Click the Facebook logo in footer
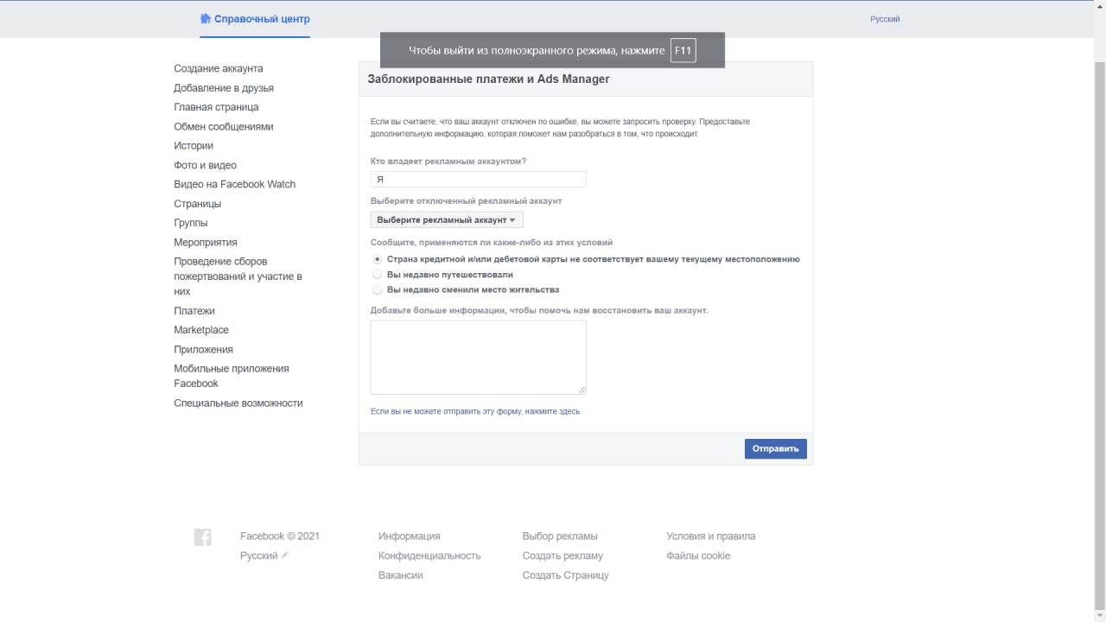This screenshot has width=1106, height=622. point(203,537)
